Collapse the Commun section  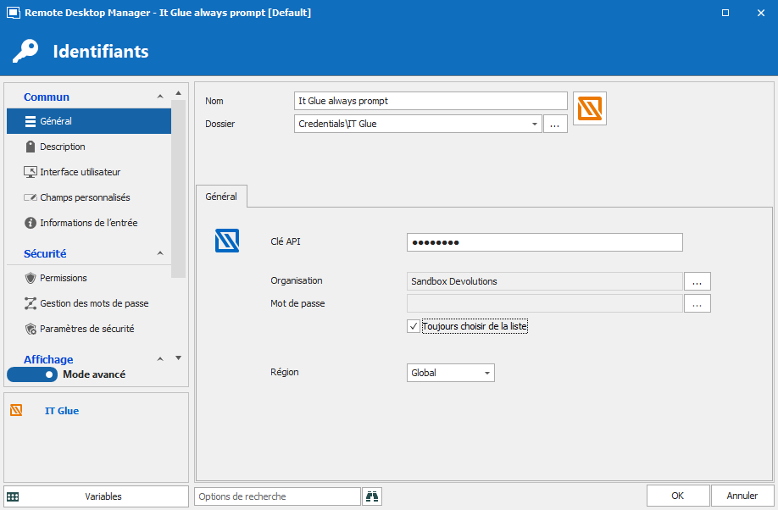[x=160, y=97]
